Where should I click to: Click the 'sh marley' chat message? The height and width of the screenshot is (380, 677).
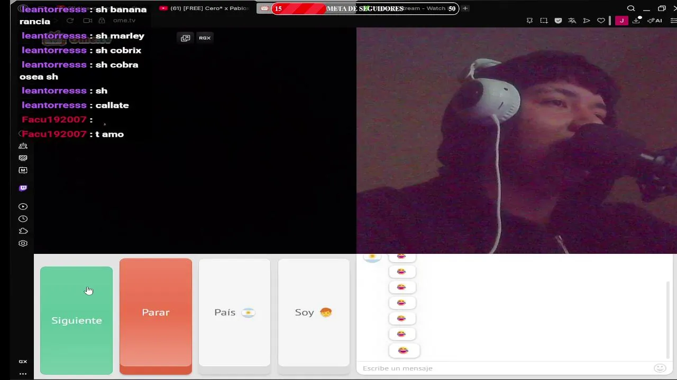click(83, 36)
